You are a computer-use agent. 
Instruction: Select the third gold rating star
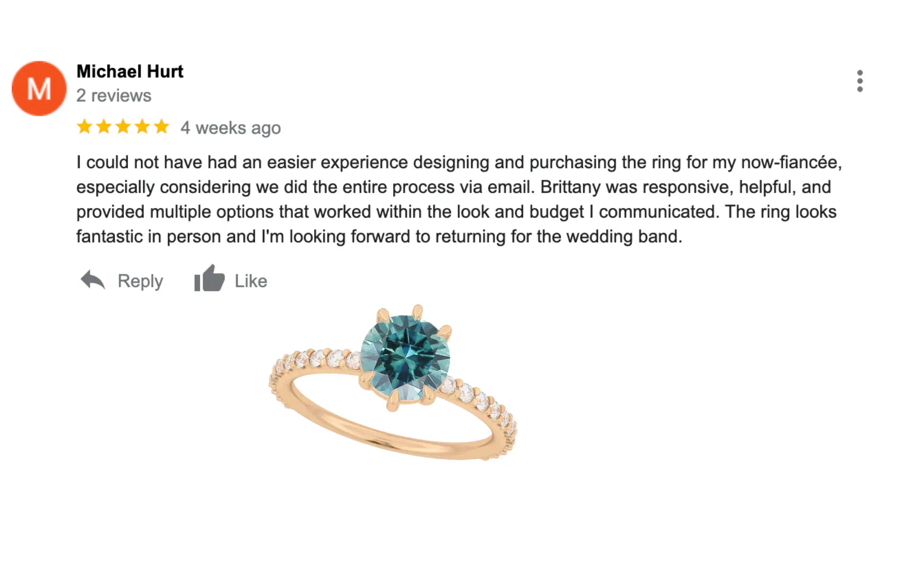point(123,127)
